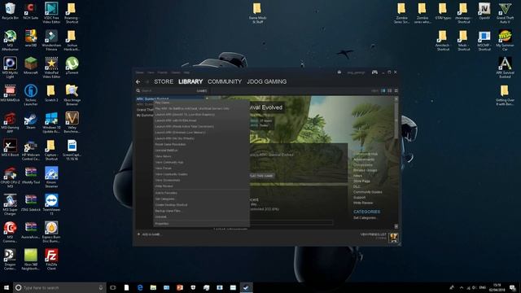Select My Summer Car in the games list

point(145,116)
